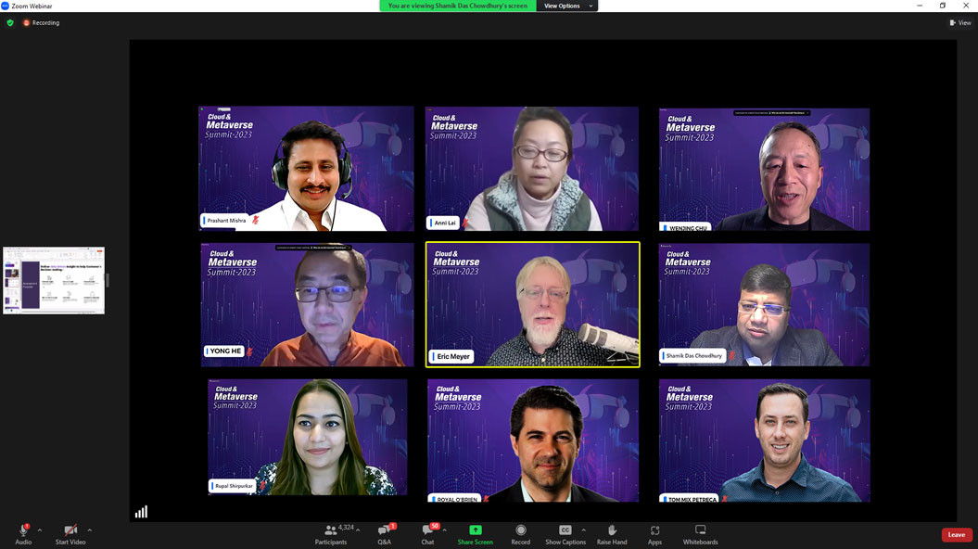
Task: Click Eric Meyer's highlighted video tile
Action: tap(532, 304)
